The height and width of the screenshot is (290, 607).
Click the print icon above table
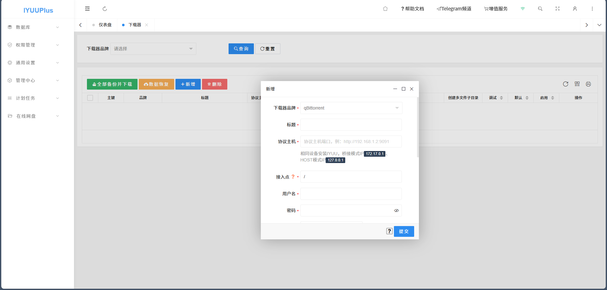tap(588, 84)
